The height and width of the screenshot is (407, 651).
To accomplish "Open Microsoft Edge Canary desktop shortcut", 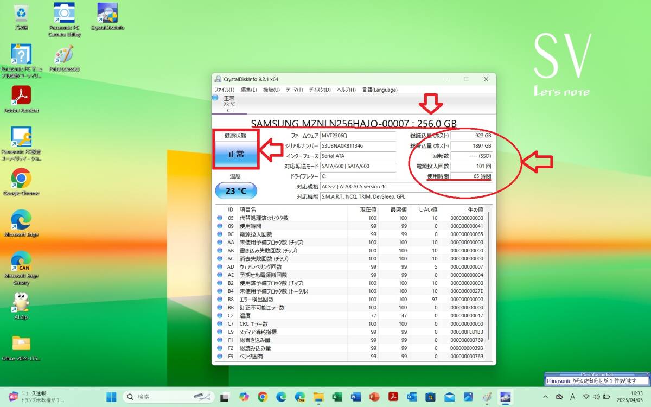I will [21, 262].
